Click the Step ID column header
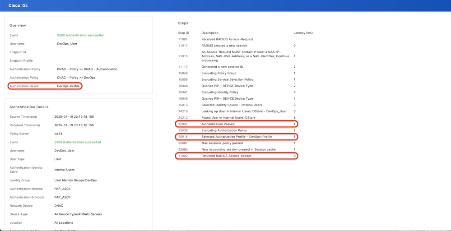The width and height of the screenshot is (451, 231). click(183, 33)
